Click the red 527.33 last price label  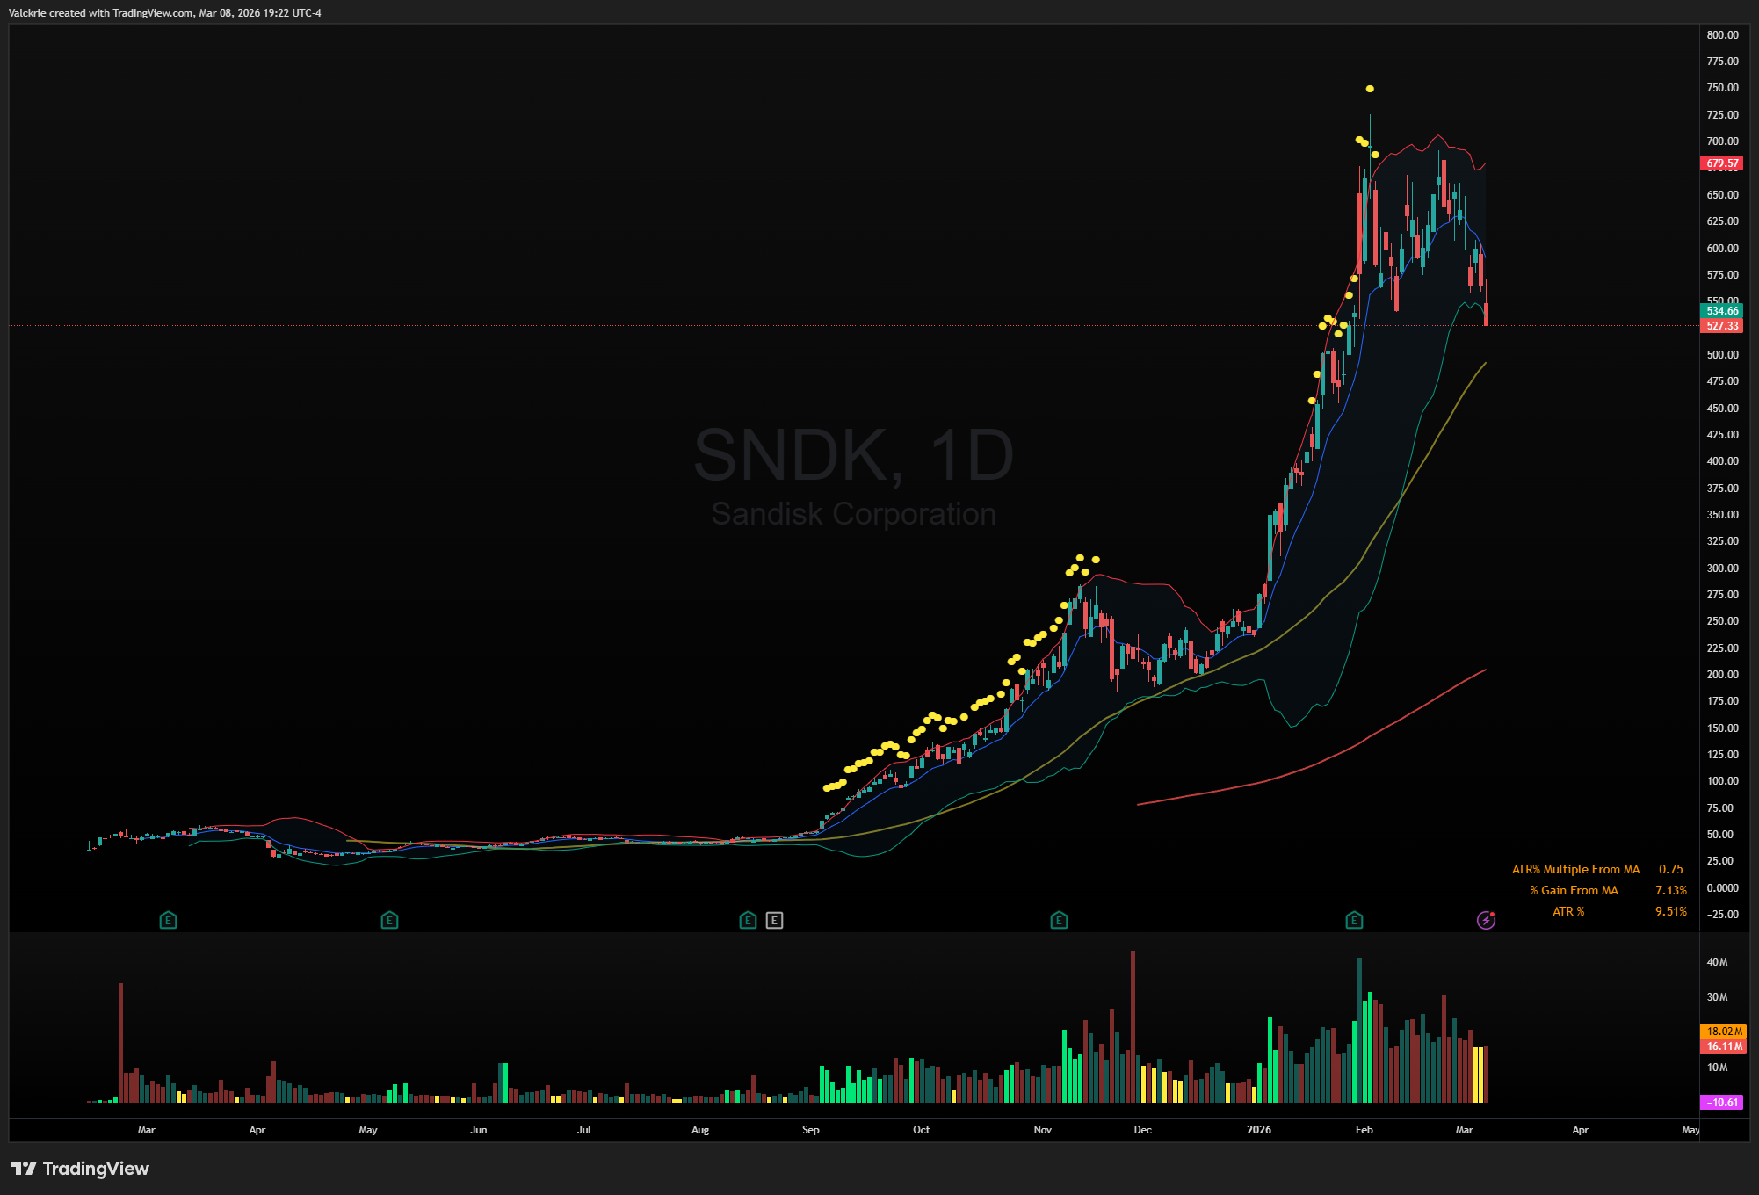1721,326
